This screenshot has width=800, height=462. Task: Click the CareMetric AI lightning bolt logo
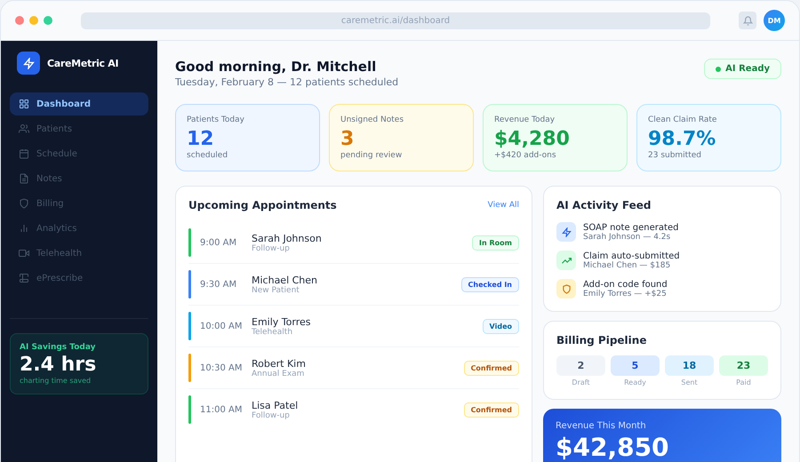pyautogui.click(x=28, y=63)
